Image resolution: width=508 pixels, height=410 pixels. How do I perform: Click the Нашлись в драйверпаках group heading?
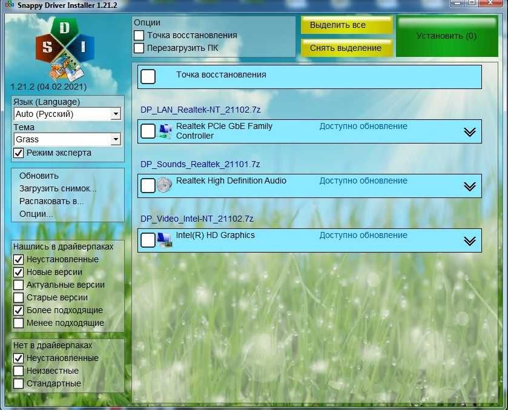tap(63, 246)
